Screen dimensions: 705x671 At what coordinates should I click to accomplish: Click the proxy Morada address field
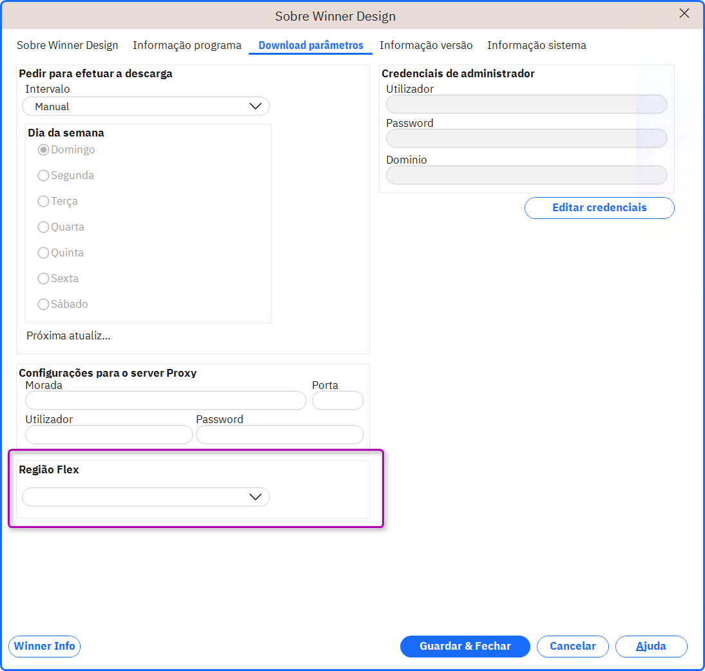[166, 401]
